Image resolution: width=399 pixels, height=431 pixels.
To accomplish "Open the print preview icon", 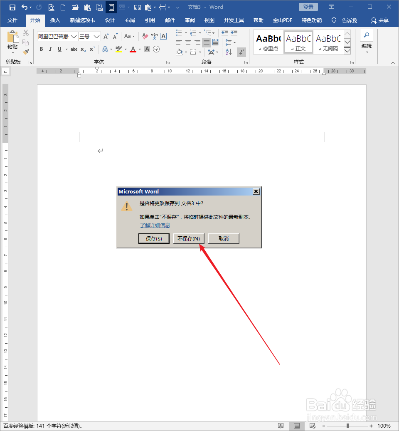I will point(52,7).
